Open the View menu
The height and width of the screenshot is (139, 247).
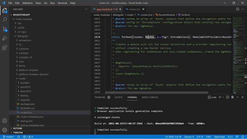tap(38, 3)
